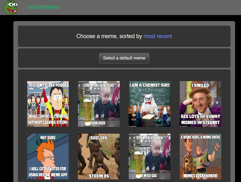This screenshot has height=182, width=241.
Task: Choose the 'SBD 10$ Steem 8$' meme
Action: pyautogui.click(x=99, y=156)
